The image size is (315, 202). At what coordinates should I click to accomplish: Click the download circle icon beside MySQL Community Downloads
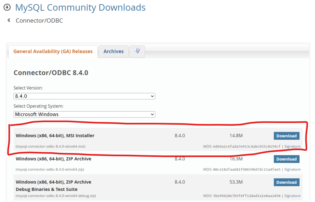[x=7, y=7]
